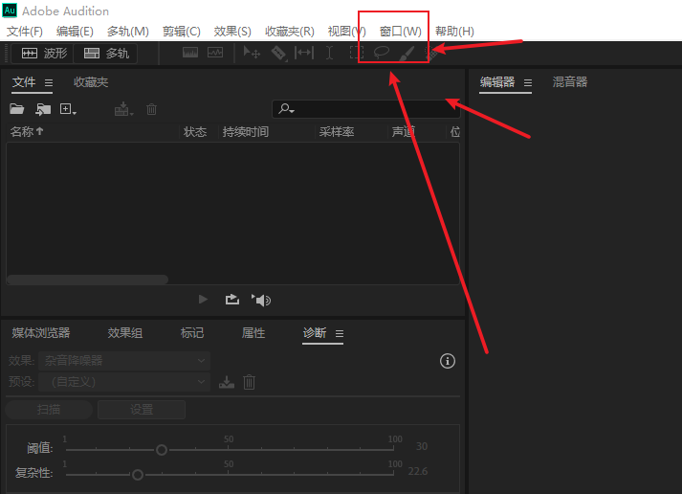The height and width of the screenshot is (494, 682).
Task: Select the 编辑器 panel tab
Action: click(x=497, y=82)
